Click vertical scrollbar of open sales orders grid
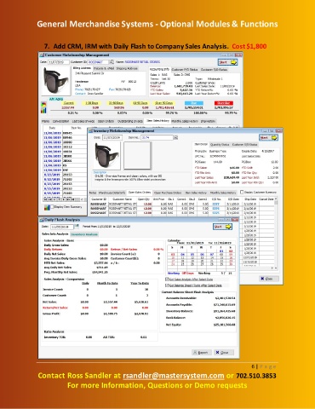Viewport: 315px width, 409px height. 276,232
